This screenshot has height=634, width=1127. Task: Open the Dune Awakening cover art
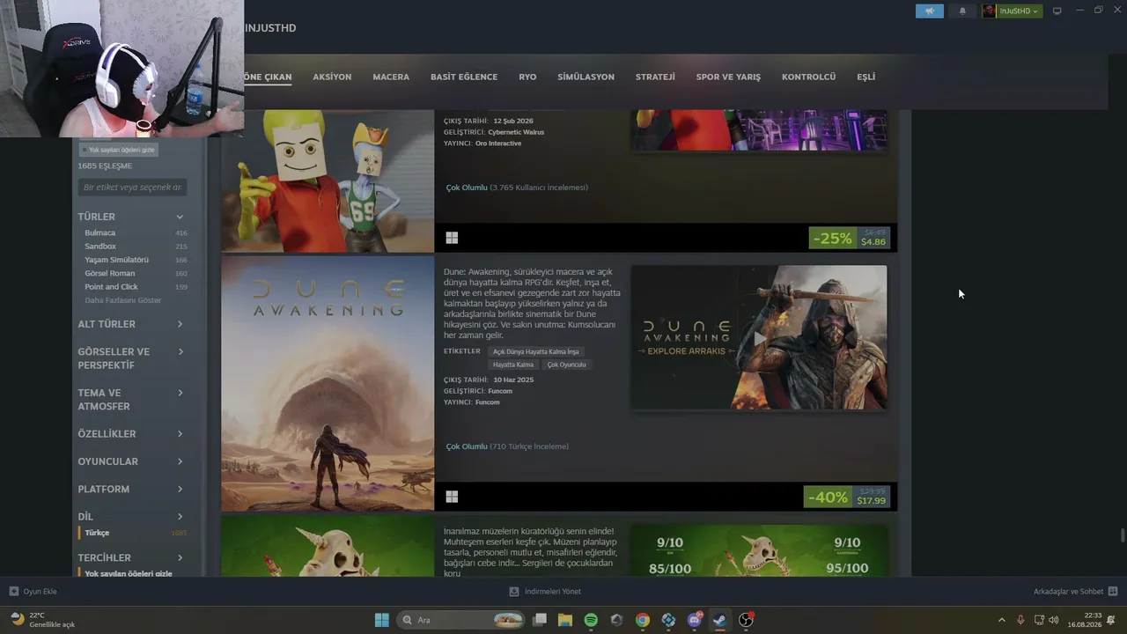pyautogui.click(x=328, y=383)
